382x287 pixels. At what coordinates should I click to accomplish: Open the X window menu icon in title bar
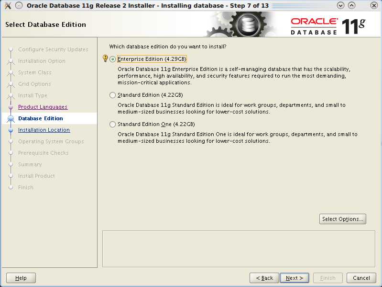8,5
